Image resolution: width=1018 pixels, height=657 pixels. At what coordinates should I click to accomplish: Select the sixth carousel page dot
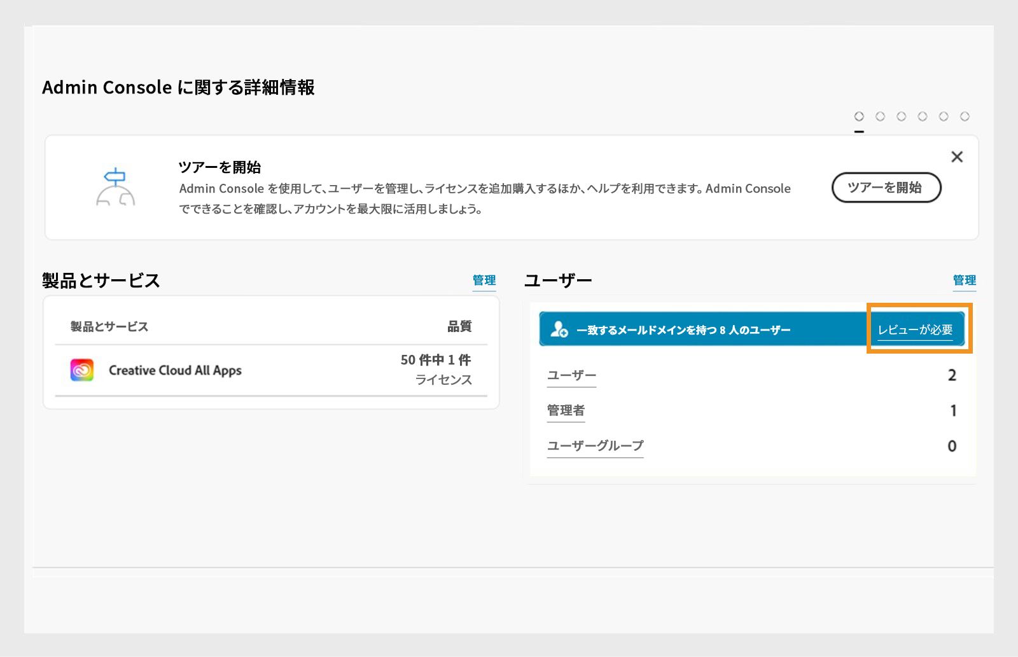point(965,116)
